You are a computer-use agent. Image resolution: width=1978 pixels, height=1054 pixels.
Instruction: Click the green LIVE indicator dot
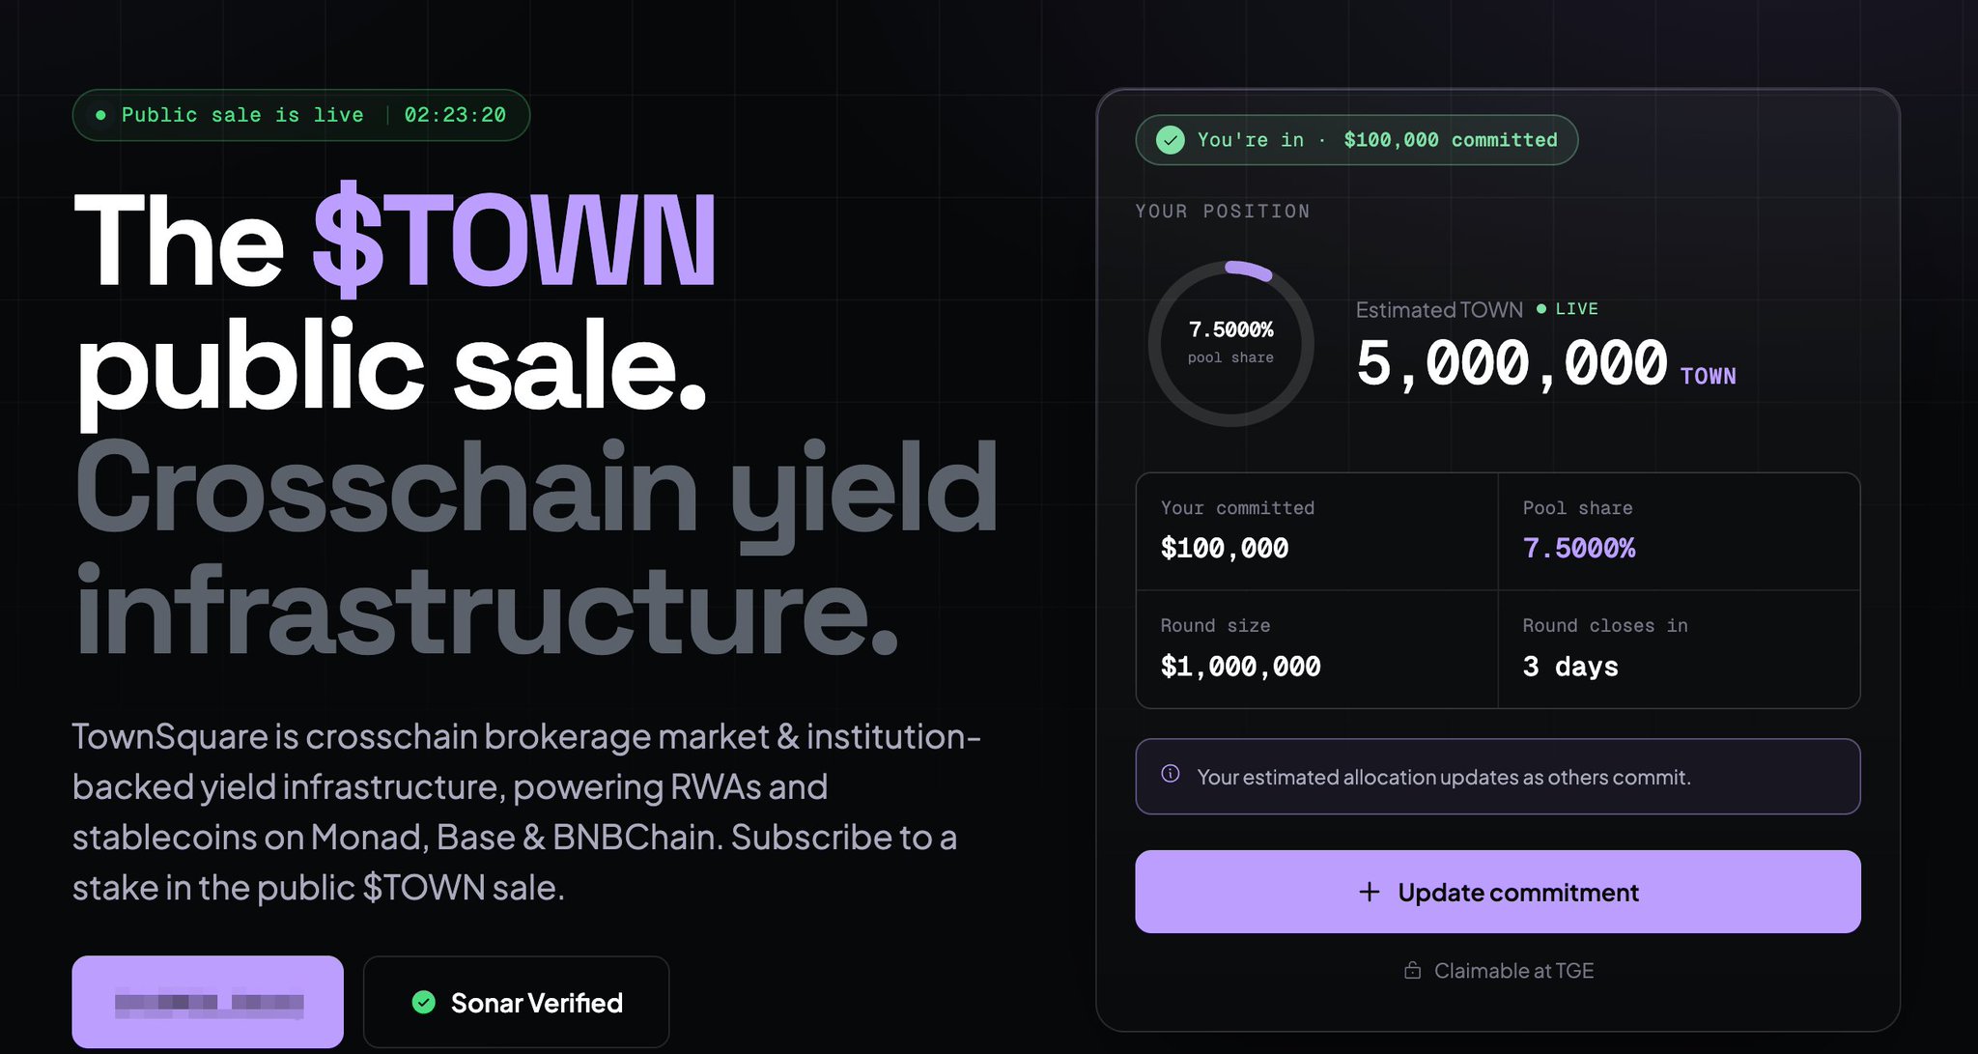point(1541,309)
